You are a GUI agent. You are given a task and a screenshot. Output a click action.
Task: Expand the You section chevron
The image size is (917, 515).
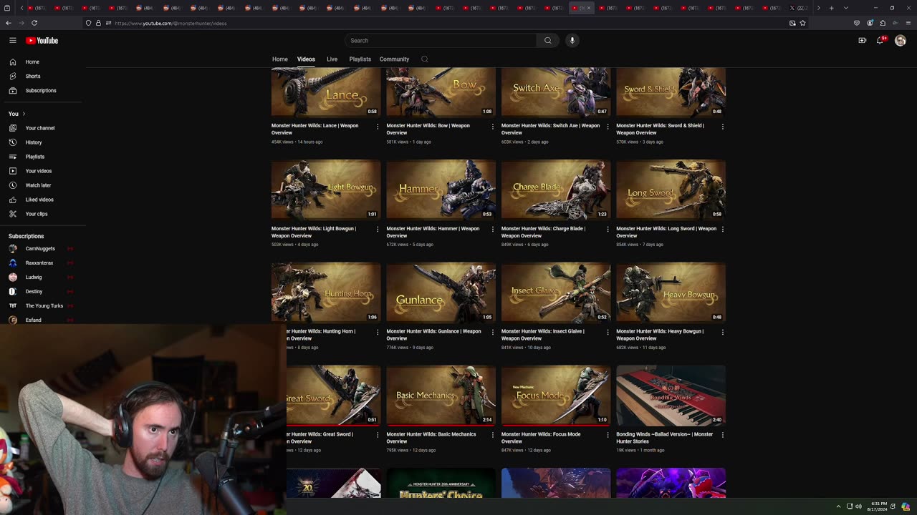pyautogui.click(x=24, y=114)
